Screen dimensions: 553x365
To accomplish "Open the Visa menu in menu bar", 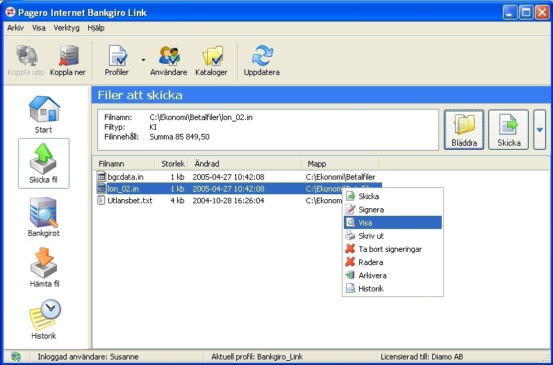I will tap(39, 28).
